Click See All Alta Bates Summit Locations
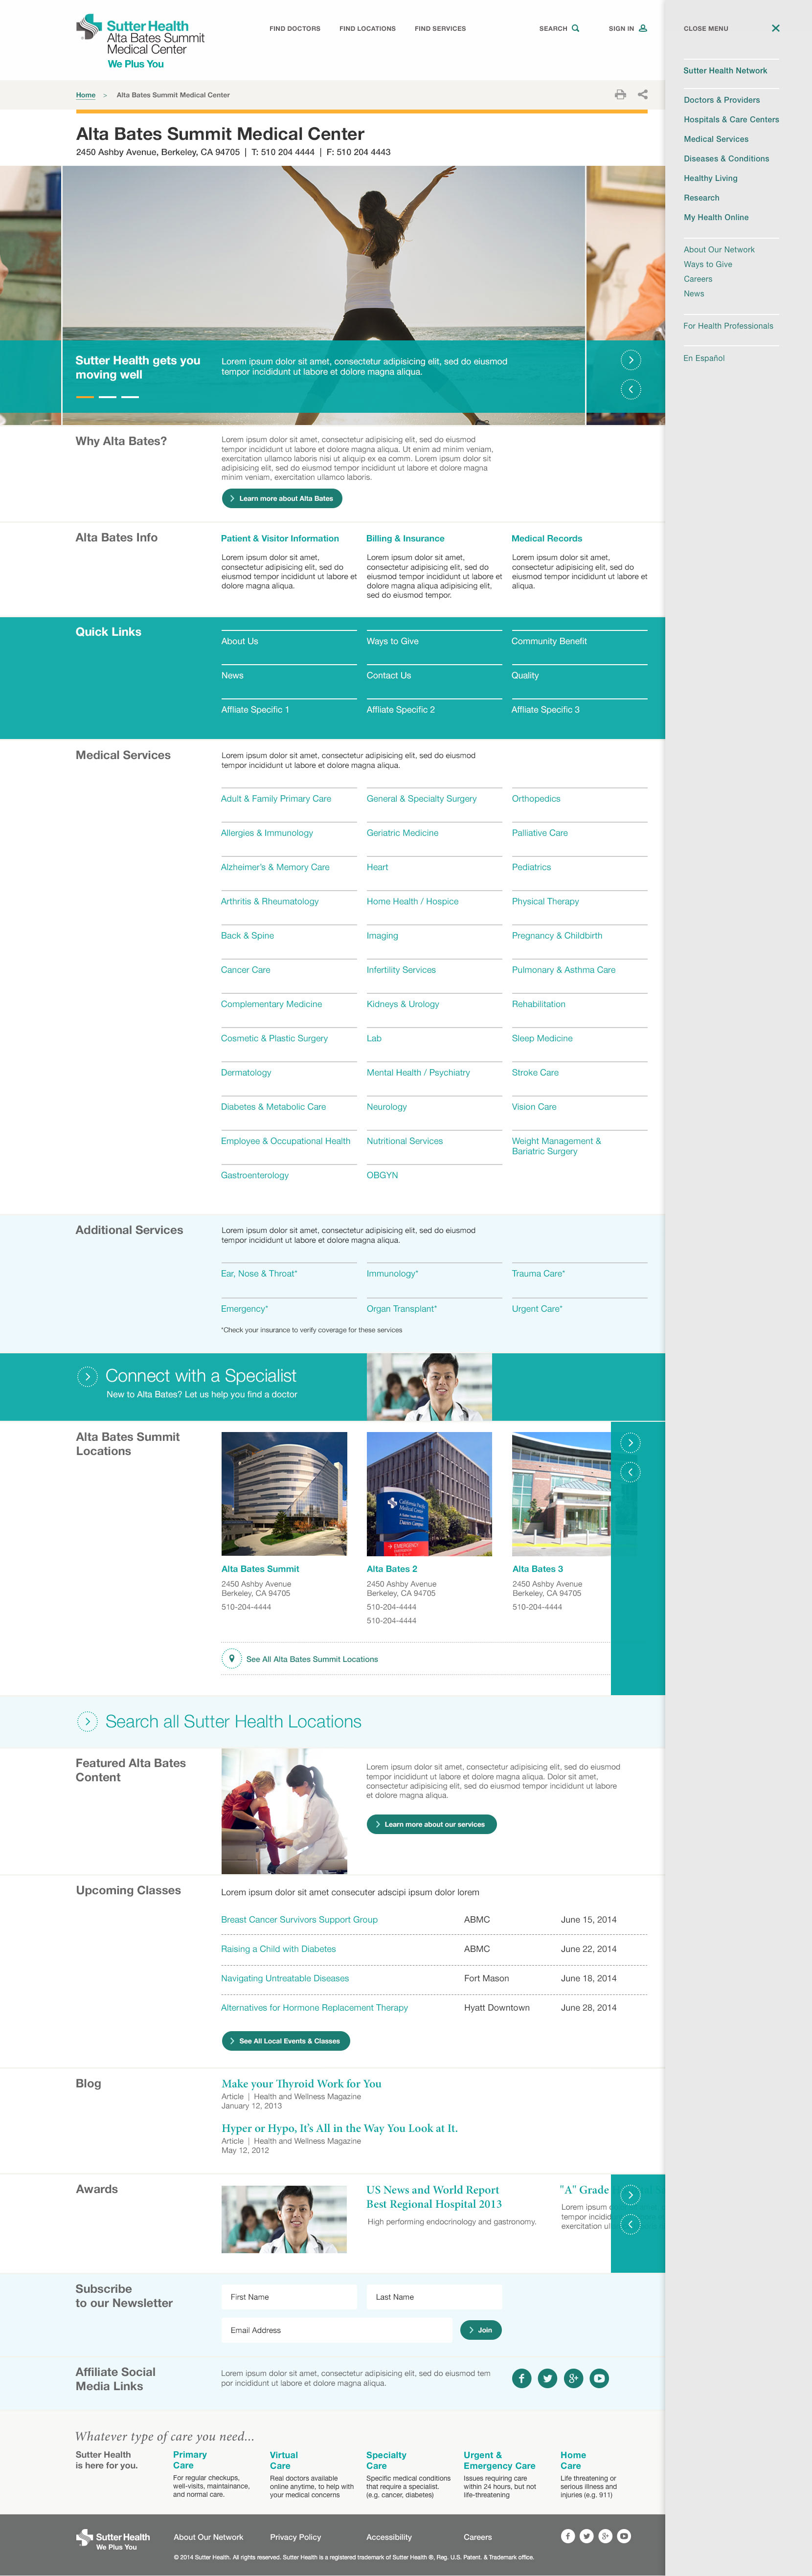The height and width of the screenshot is (2576, 812). 312,1659
